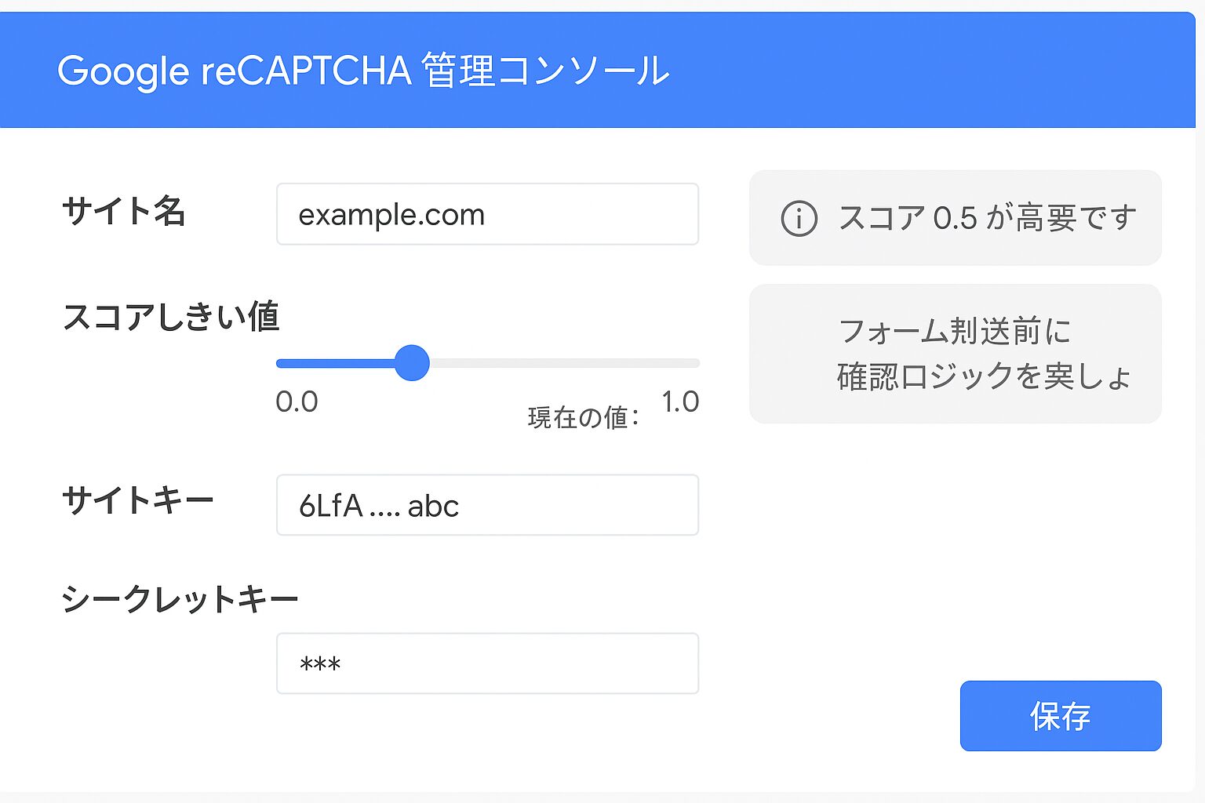The height and width of the screenshot is (803, 1205).
Task: Click the info circle icon
Action: 799,218
